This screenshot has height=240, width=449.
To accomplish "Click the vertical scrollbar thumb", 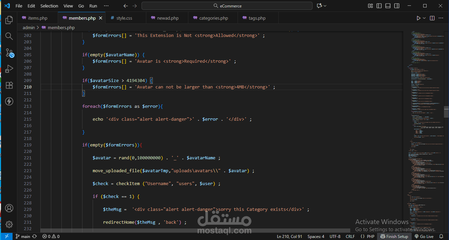I will pos(446,112).
